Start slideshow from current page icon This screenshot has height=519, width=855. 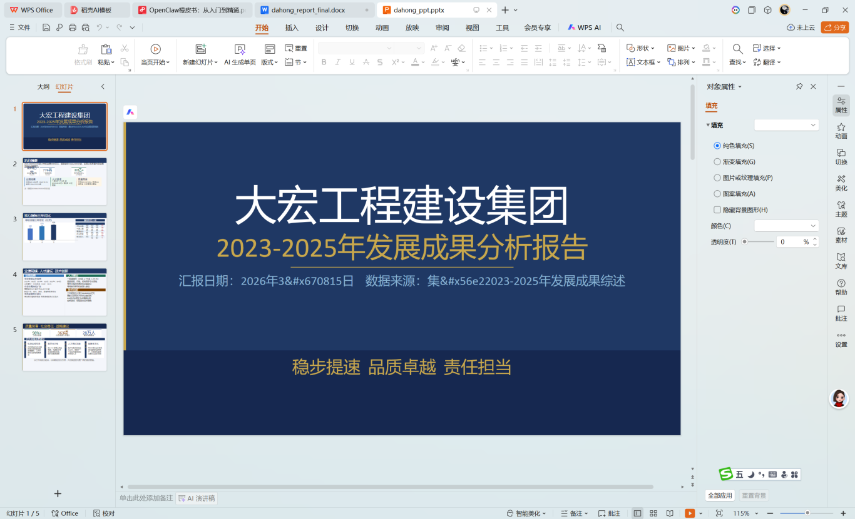[x=155, y=49]
